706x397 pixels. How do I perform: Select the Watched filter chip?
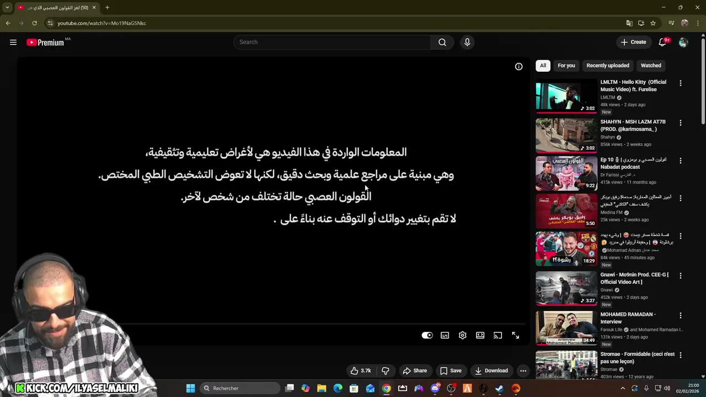[x=651, y=66]
